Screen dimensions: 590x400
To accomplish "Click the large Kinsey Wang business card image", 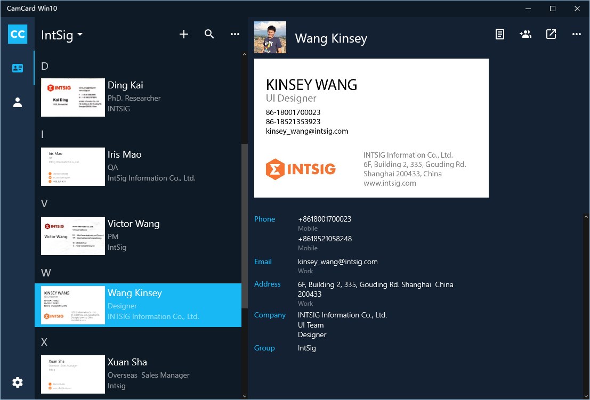I will pos(371,128).
